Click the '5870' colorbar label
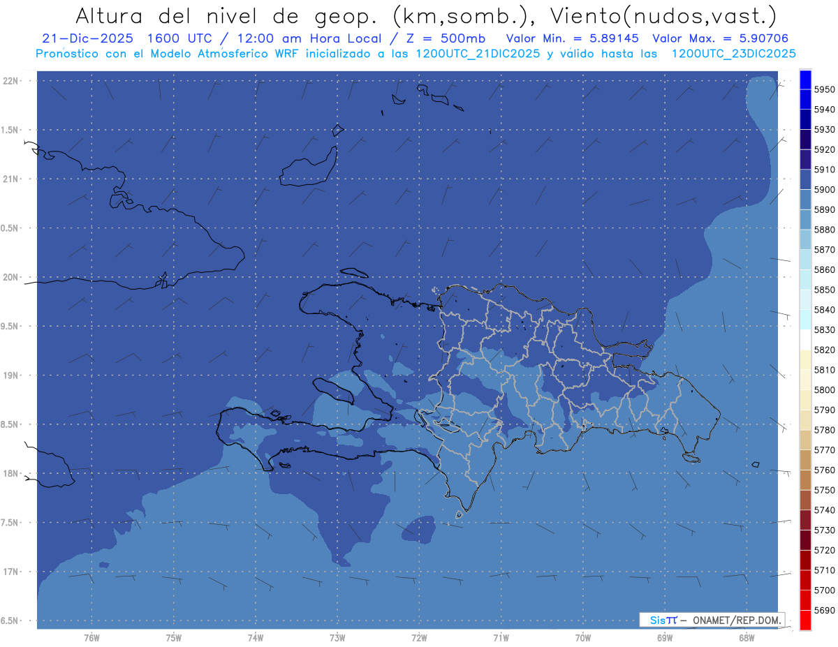The height and width of the screenshot is (647, 838). click(824, 250)
